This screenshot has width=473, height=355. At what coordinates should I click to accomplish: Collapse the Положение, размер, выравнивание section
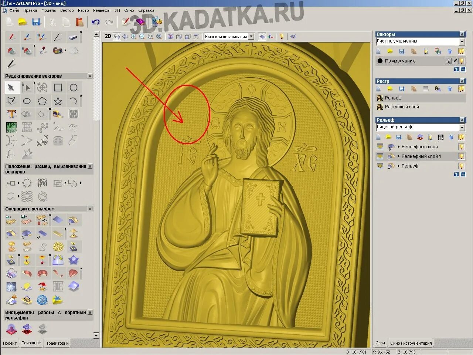coord(90,166)
